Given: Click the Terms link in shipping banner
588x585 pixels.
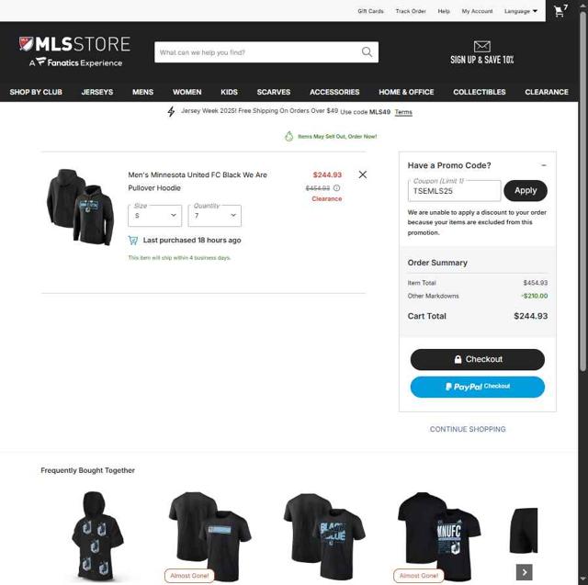Looking at the screenshot, I should click(x=403, y=112).
